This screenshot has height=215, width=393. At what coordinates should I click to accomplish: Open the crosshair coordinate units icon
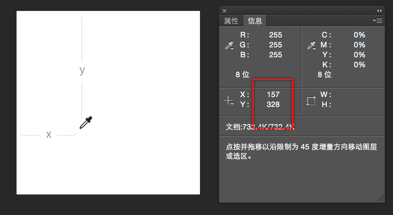point(228,100)
